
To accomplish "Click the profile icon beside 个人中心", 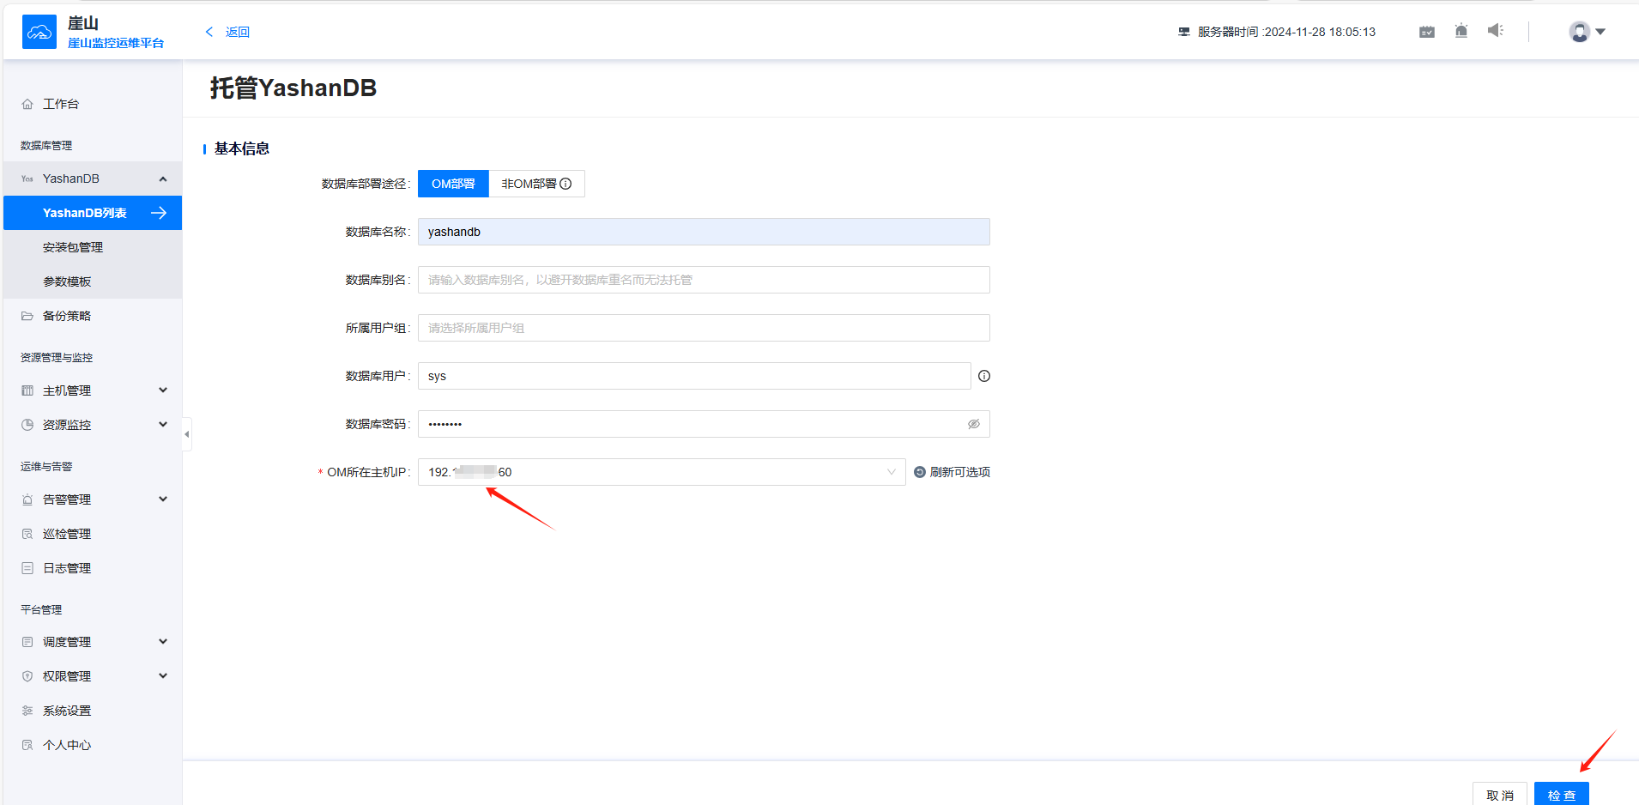I will (27, 745).
